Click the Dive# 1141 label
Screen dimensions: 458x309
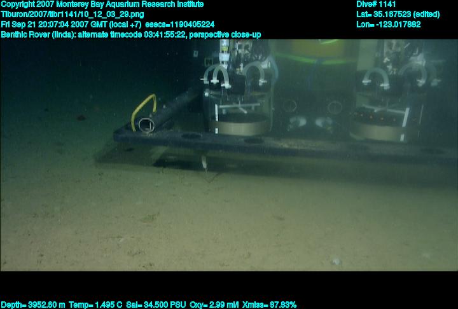[x=376, y=4]
